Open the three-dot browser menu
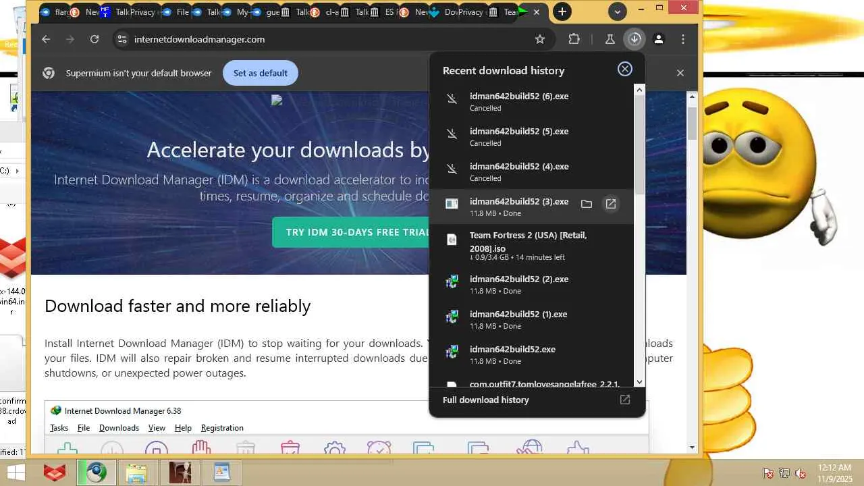 (x=683, y=39)
